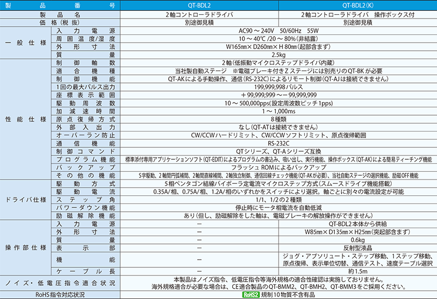Click the green RoHS2 badge

251,295
